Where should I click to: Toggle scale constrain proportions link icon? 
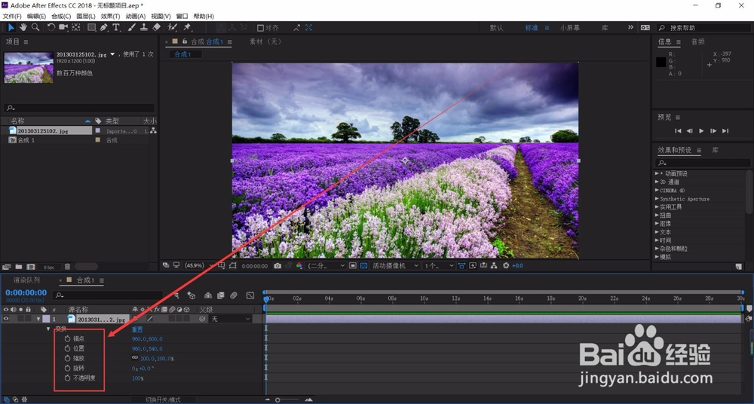click(135, 358)
